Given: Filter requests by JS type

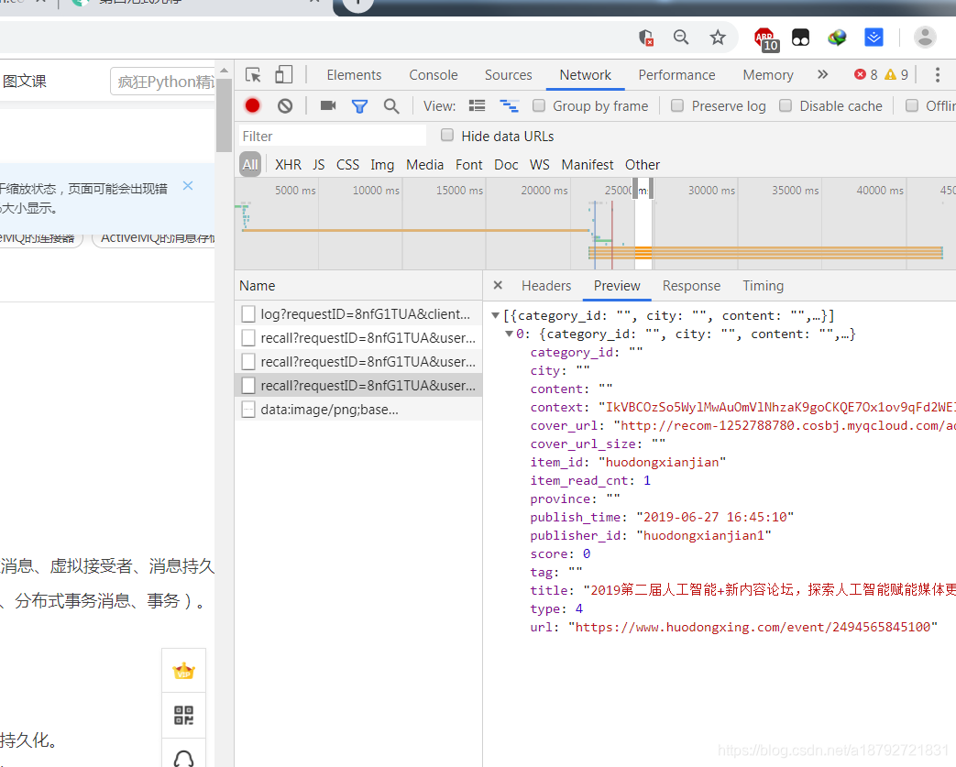Looking at the screenshot, I should pyautogui.click(x=319, y=165).
